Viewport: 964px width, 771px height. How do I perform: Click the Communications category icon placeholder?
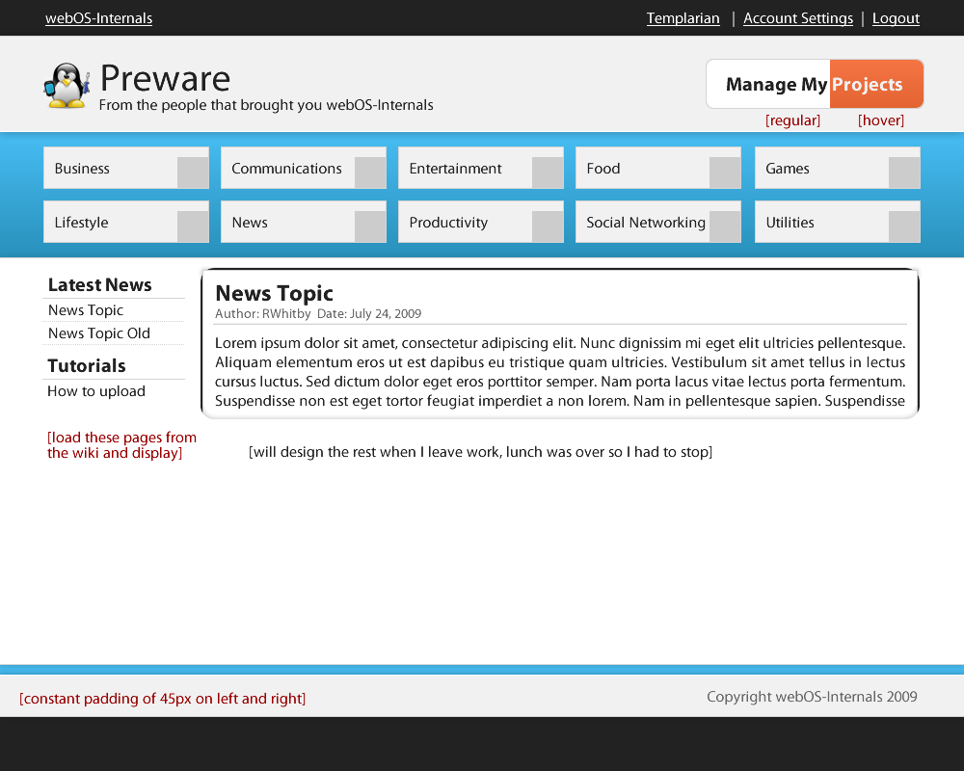[370, 173]
